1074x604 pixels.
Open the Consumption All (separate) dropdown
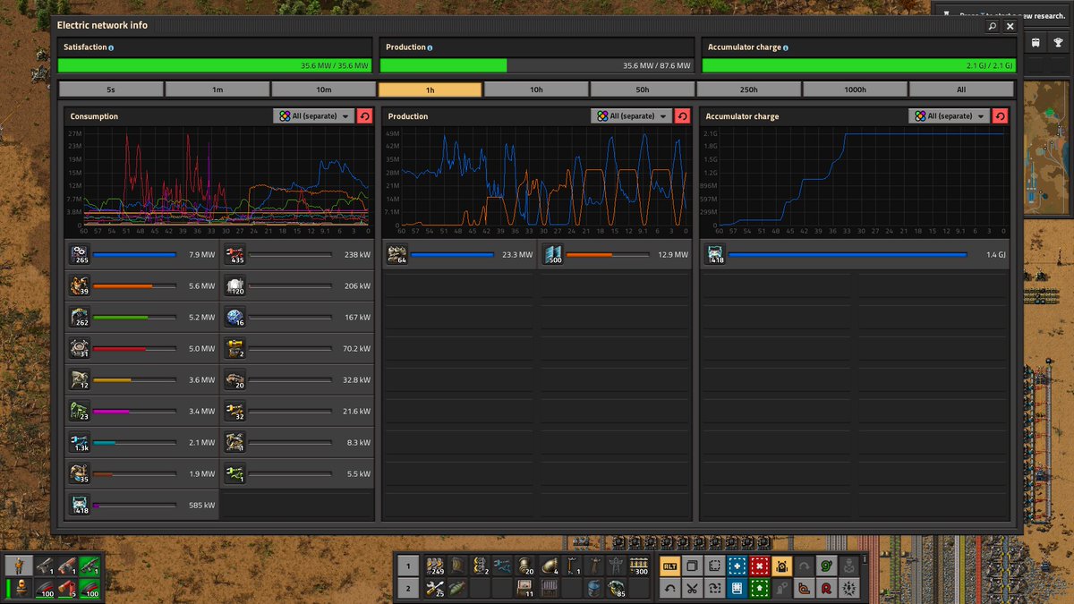pos(312,116)
